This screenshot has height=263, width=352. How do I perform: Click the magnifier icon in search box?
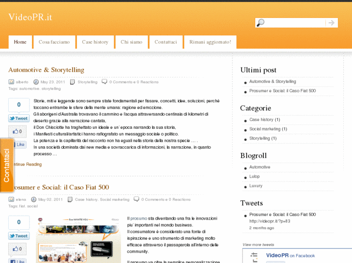pos(260,23)
